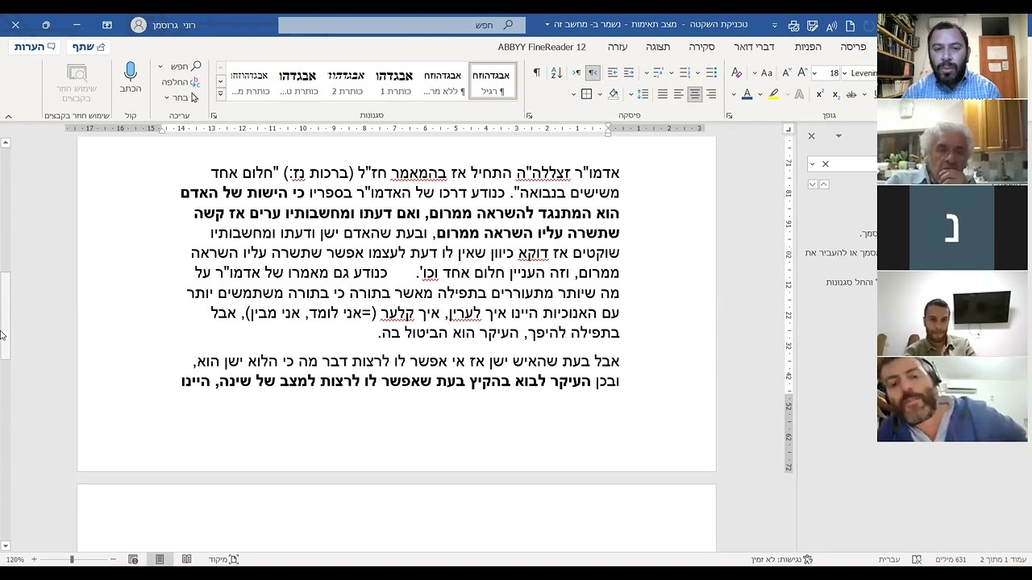Apply the כותרת 2 heading style
Screen dimensions: 1032x580
(x=346, y=82)
